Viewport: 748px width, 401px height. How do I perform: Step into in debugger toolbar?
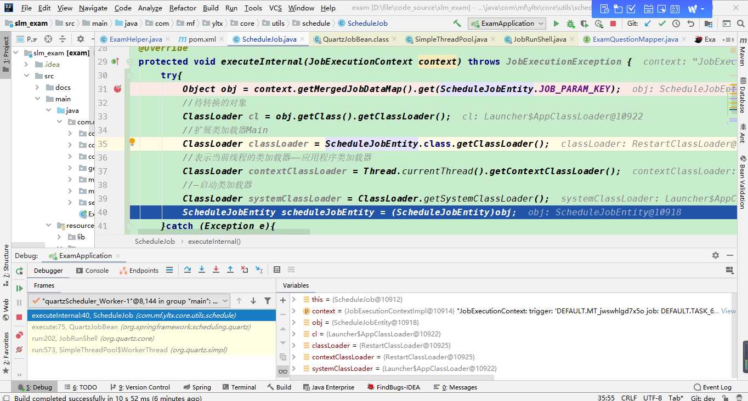pyautogui.click(x=202, y=270)
